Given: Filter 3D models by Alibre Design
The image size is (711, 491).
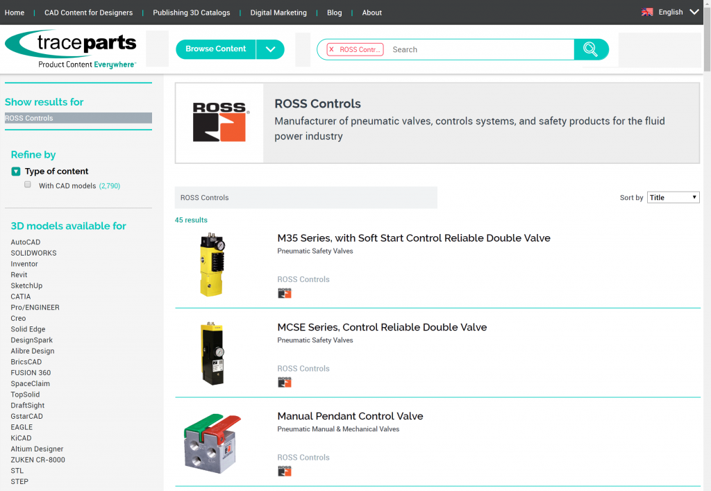Looking at the screenshot, I should coord(33,351).
